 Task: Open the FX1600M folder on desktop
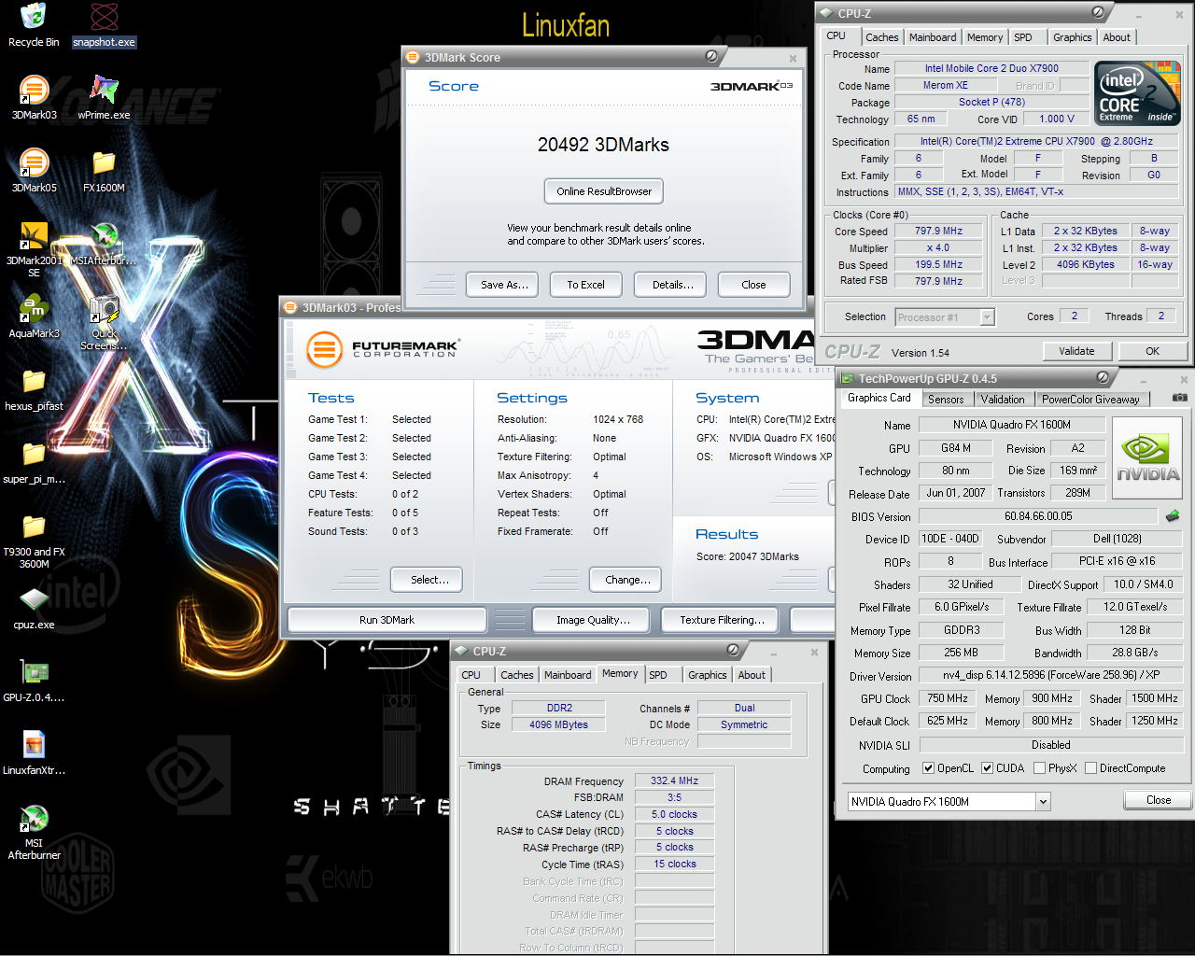(104, 171)
